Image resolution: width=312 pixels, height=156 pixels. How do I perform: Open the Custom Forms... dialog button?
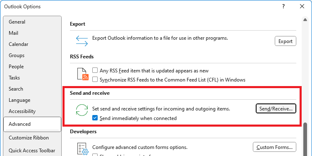point(274,147)
